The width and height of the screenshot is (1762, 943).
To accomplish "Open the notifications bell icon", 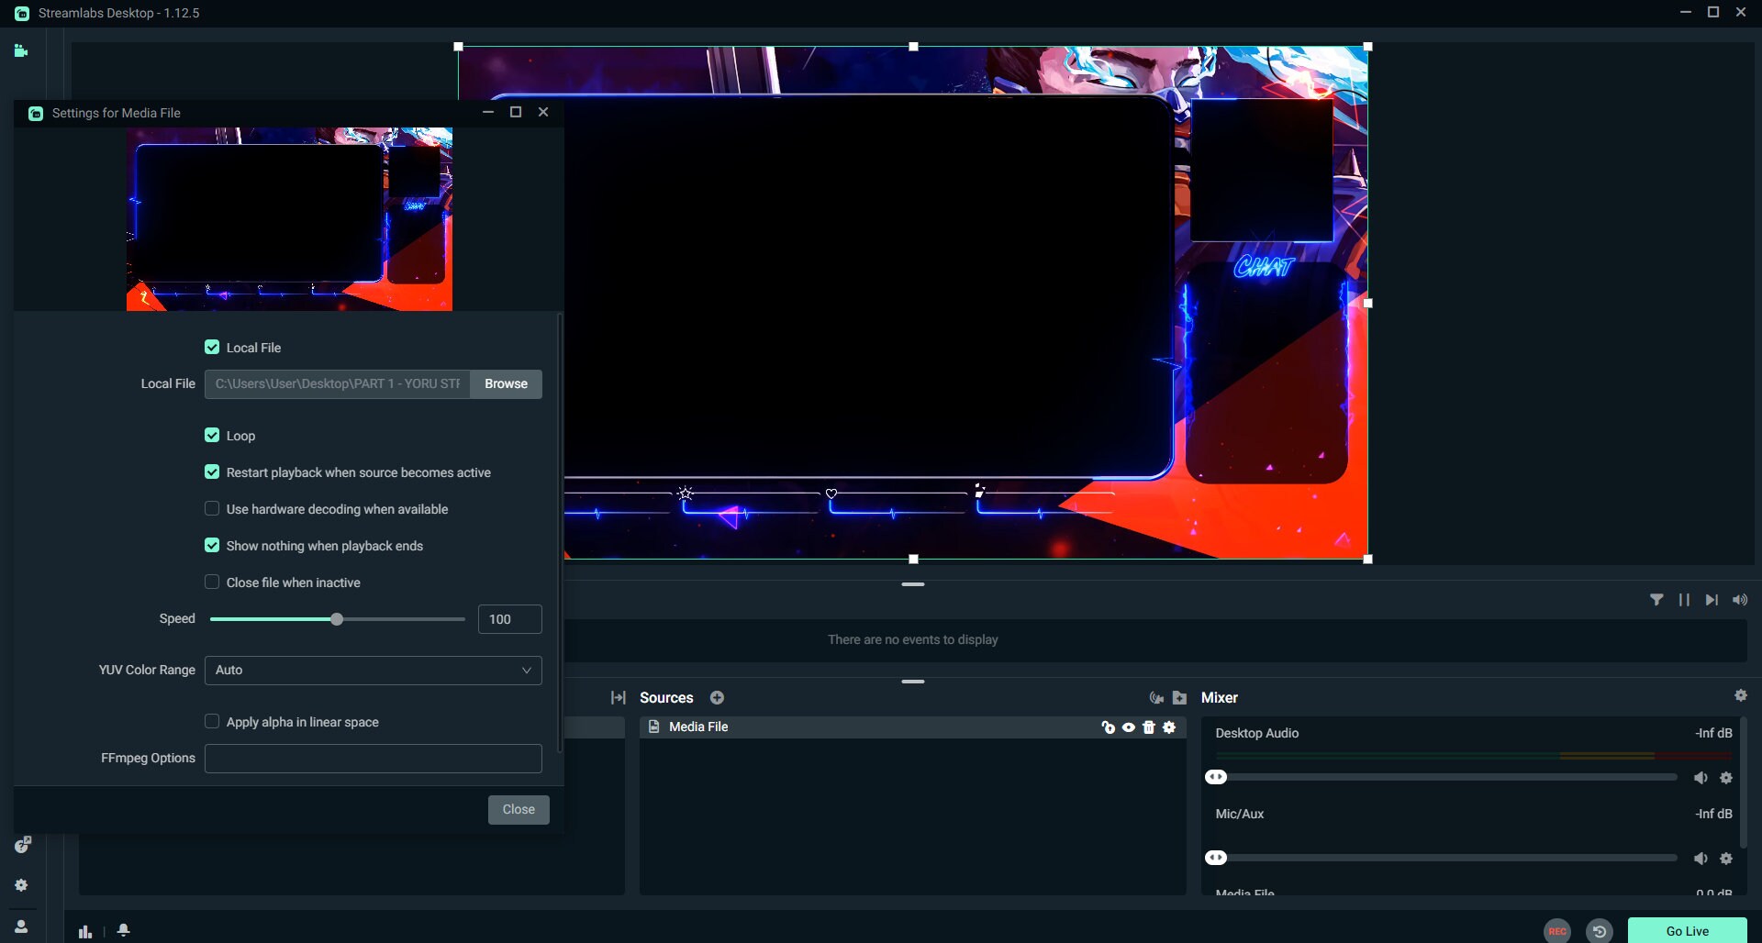I will (x=123, y=930).
